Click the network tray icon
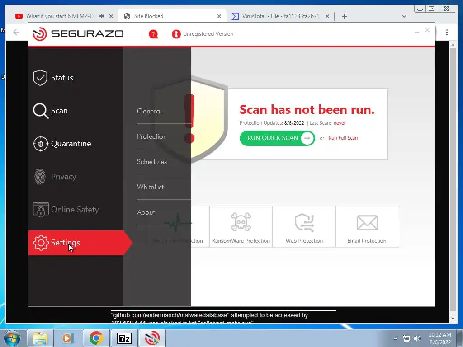This screenshot has height=347, width=463. [x=406, y=338]
